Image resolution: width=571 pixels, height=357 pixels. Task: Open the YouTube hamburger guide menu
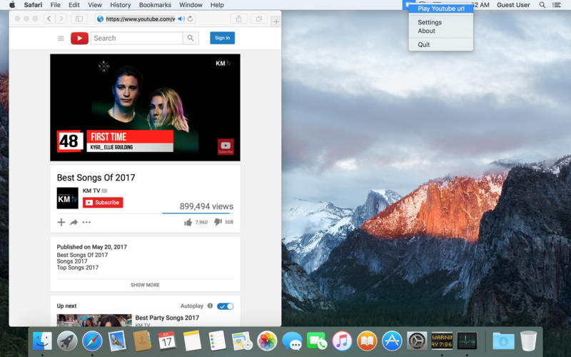tap(61, 39)
